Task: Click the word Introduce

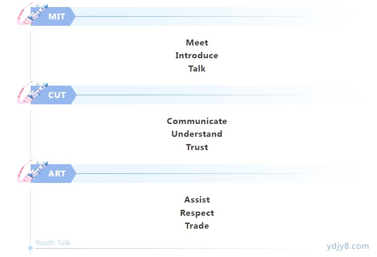Action: tap(197, 55)
